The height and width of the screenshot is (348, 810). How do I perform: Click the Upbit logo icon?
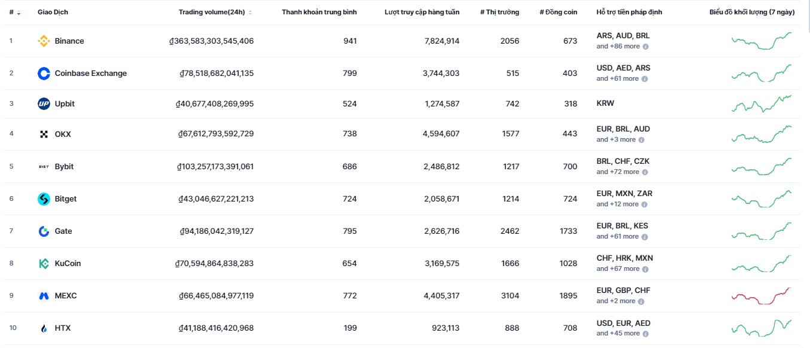44,104
